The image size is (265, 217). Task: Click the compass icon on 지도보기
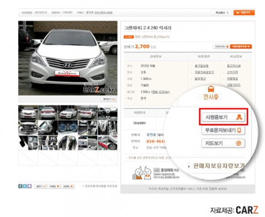coord(239,143)
